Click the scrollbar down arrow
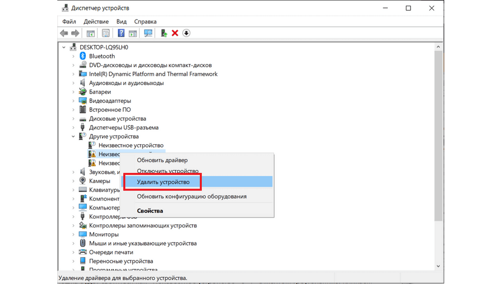Image resolution: width=502 pixels, height=284 pixels. point(438,266)
